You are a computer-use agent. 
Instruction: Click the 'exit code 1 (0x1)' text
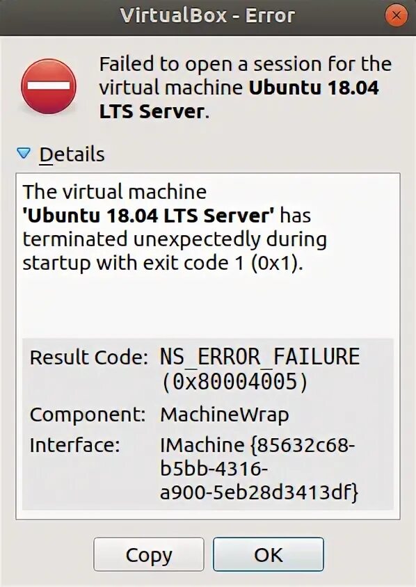(237, 263)
